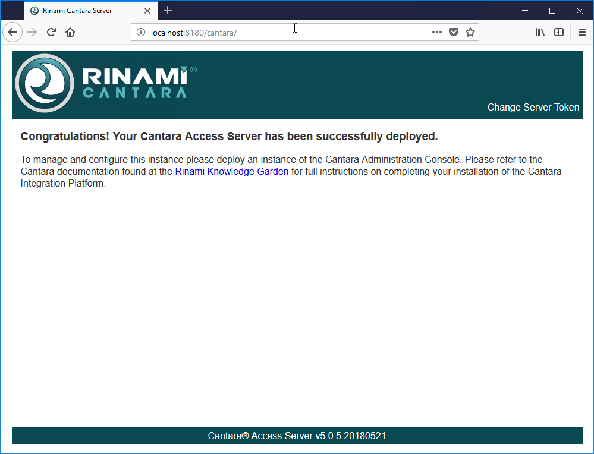Open the Firefox hamburger menu
This screenshot has height=454, width=594.
click(x=582, y=32)
